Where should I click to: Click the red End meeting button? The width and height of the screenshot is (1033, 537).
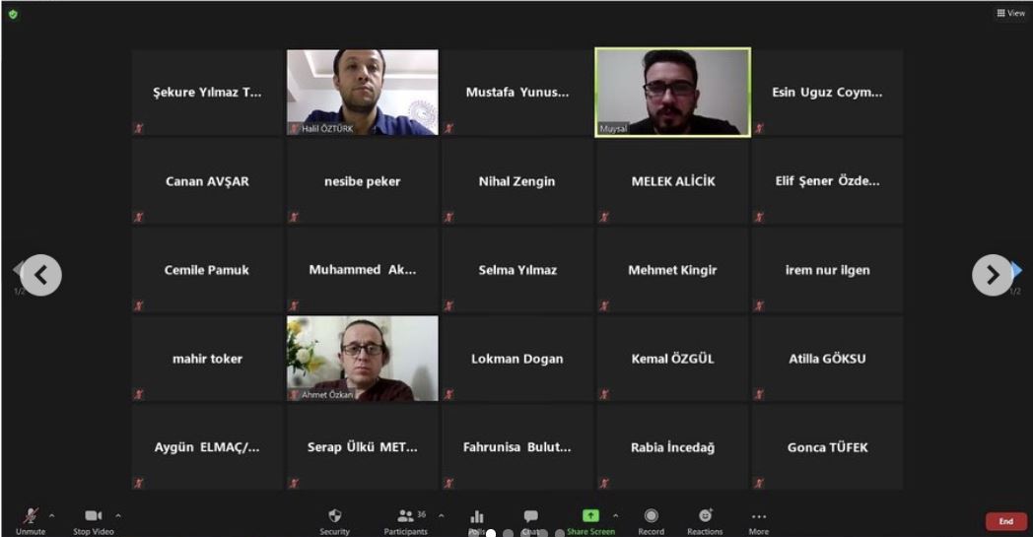pyautogui.click(x=1006, y=521)
